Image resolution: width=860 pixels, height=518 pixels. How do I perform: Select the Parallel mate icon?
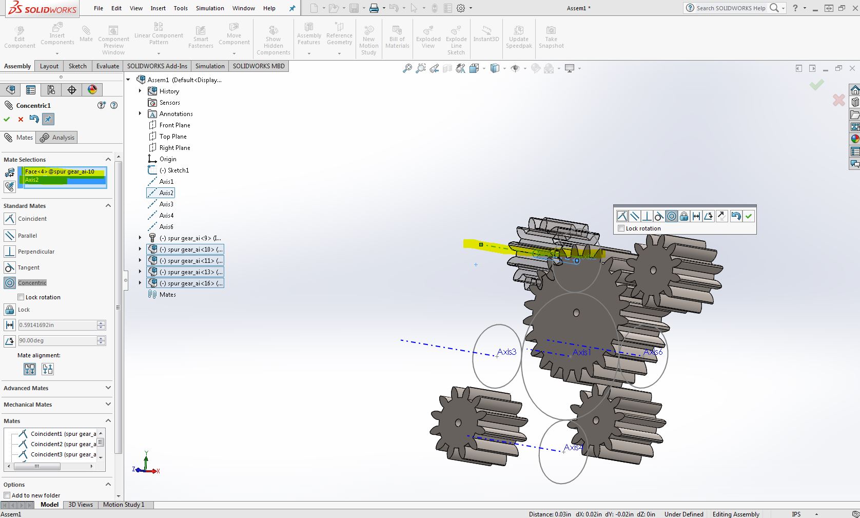tap(10, 236)
